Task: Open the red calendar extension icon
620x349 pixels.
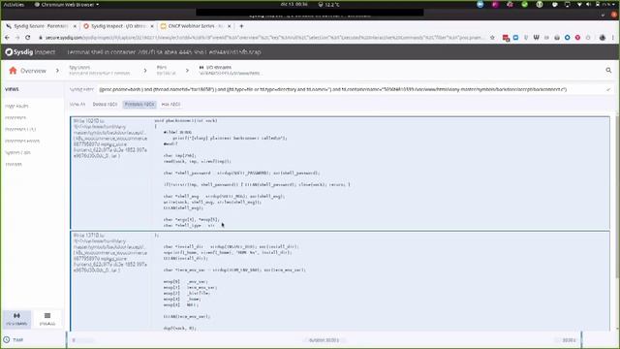Action: (x=506, y=38)
